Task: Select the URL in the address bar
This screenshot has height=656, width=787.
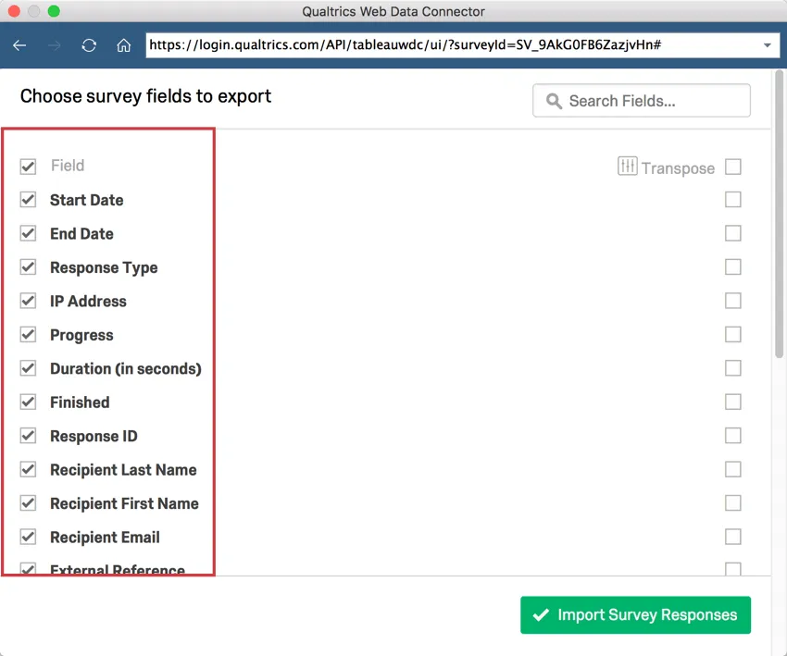Action: click(407, 43)
